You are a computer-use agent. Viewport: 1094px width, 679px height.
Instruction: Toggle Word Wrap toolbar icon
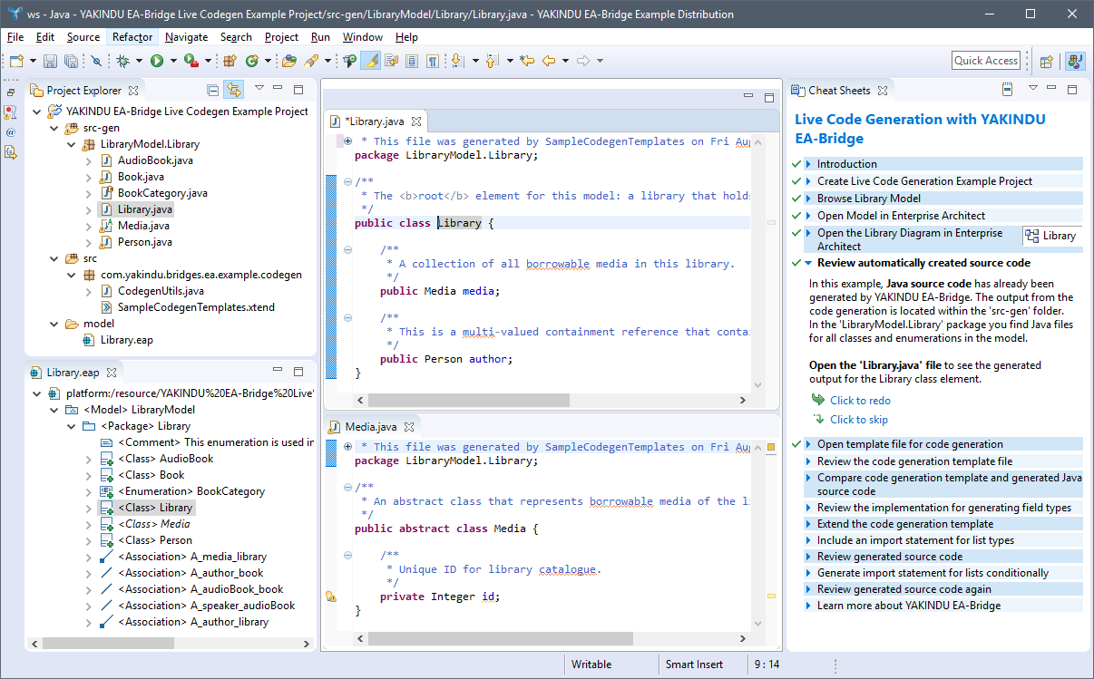pos(391,61)
